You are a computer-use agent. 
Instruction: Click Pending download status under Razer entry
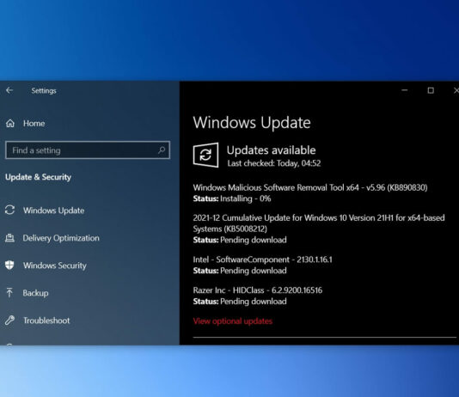[240, 302]
